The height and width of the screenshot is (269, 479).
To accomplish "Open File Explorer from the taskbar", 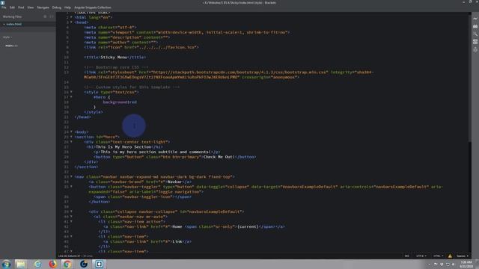I will 21,264.
